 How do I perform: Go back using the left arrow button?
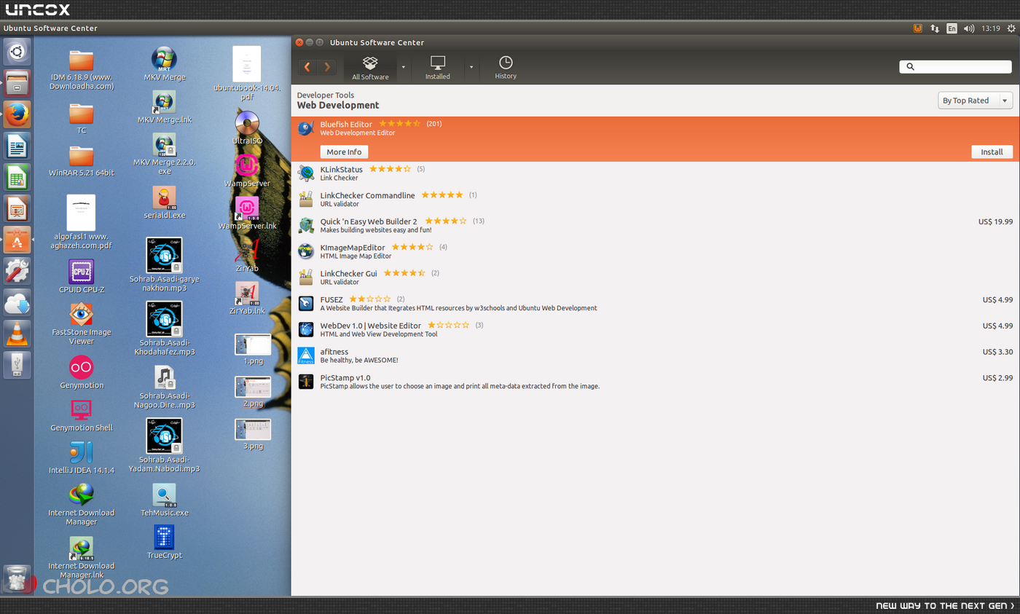pos(307,67)
